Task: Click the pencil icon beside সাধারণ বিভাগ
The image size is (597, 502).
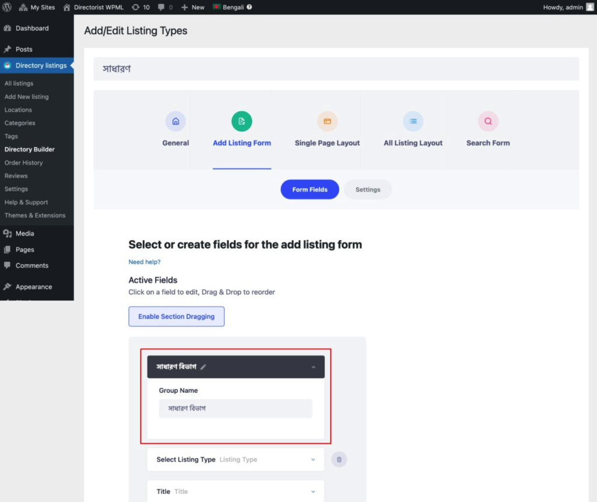Action: 203,367
